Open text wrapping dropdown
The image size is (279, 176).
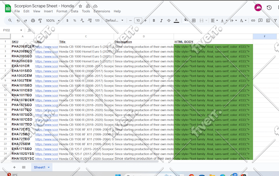tap(233, 20)
